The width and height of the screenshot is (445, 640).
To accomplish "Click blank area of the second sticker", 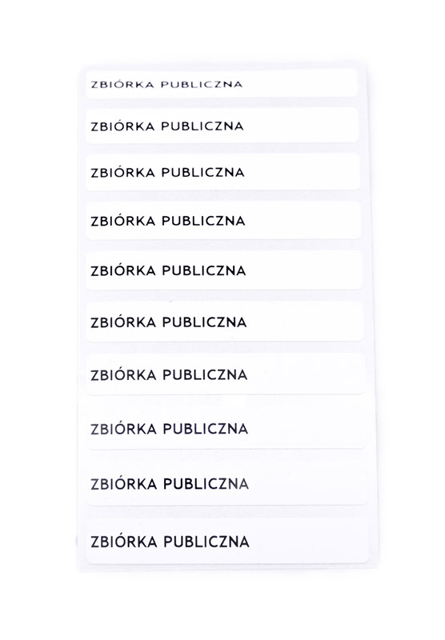I will point(301,126).
